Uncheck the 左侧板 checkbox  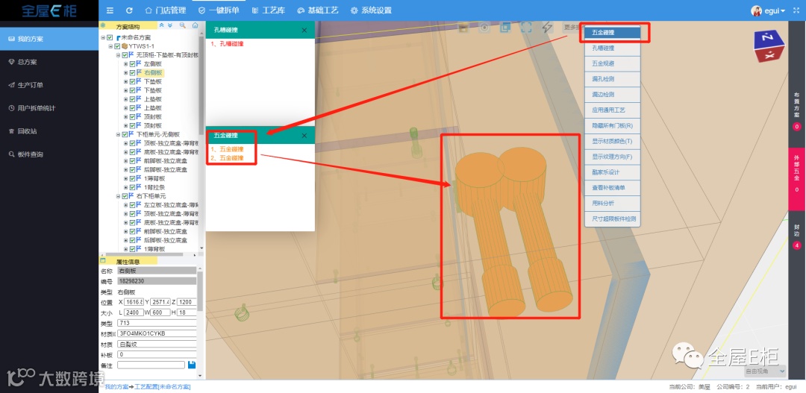click(x=133, y=64)
